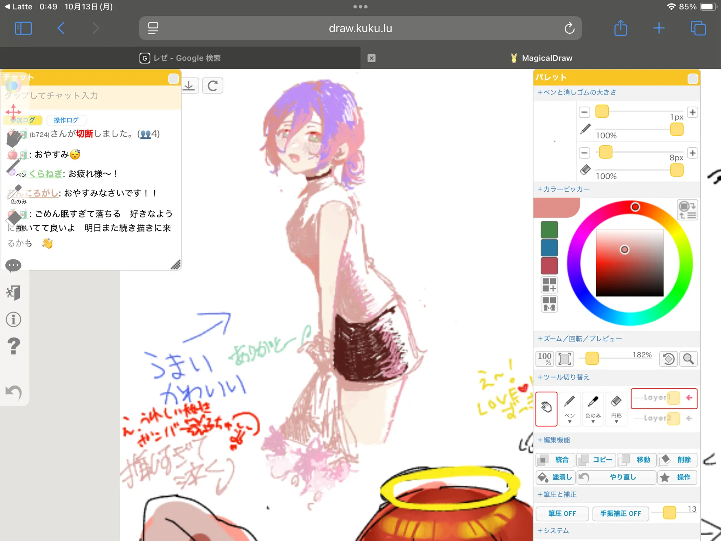Click the exit room icon in sidebar
721x541 pixels.
pos(13,292)
